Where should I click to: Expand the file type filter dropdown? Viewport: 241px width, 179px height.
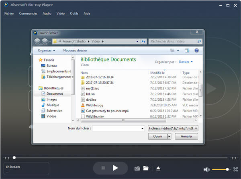[173, 128]
